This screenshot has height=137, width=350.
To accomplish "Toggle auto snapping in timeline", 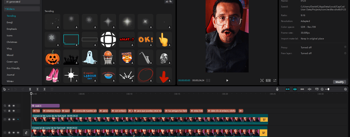I will [295, 89].
